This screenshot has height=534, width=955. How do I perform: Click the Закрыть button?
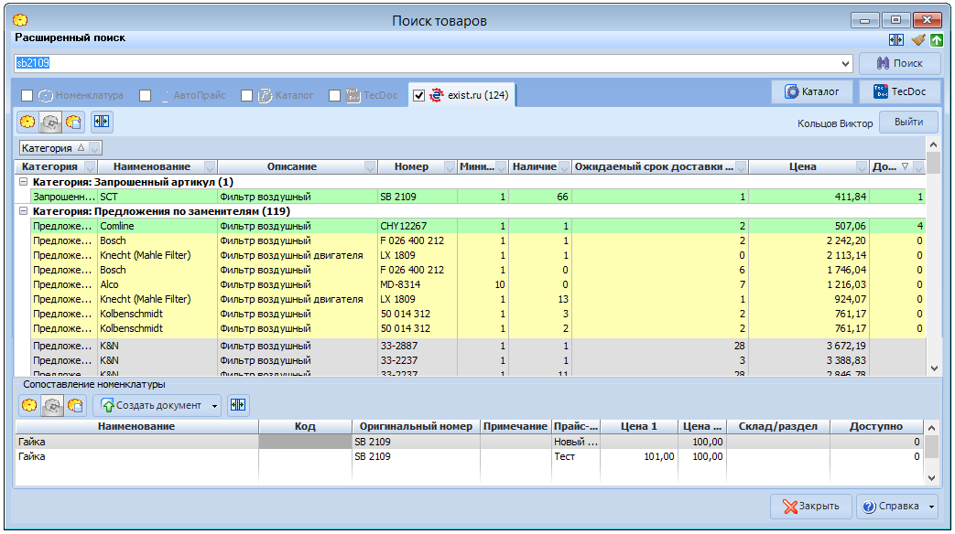810,506
